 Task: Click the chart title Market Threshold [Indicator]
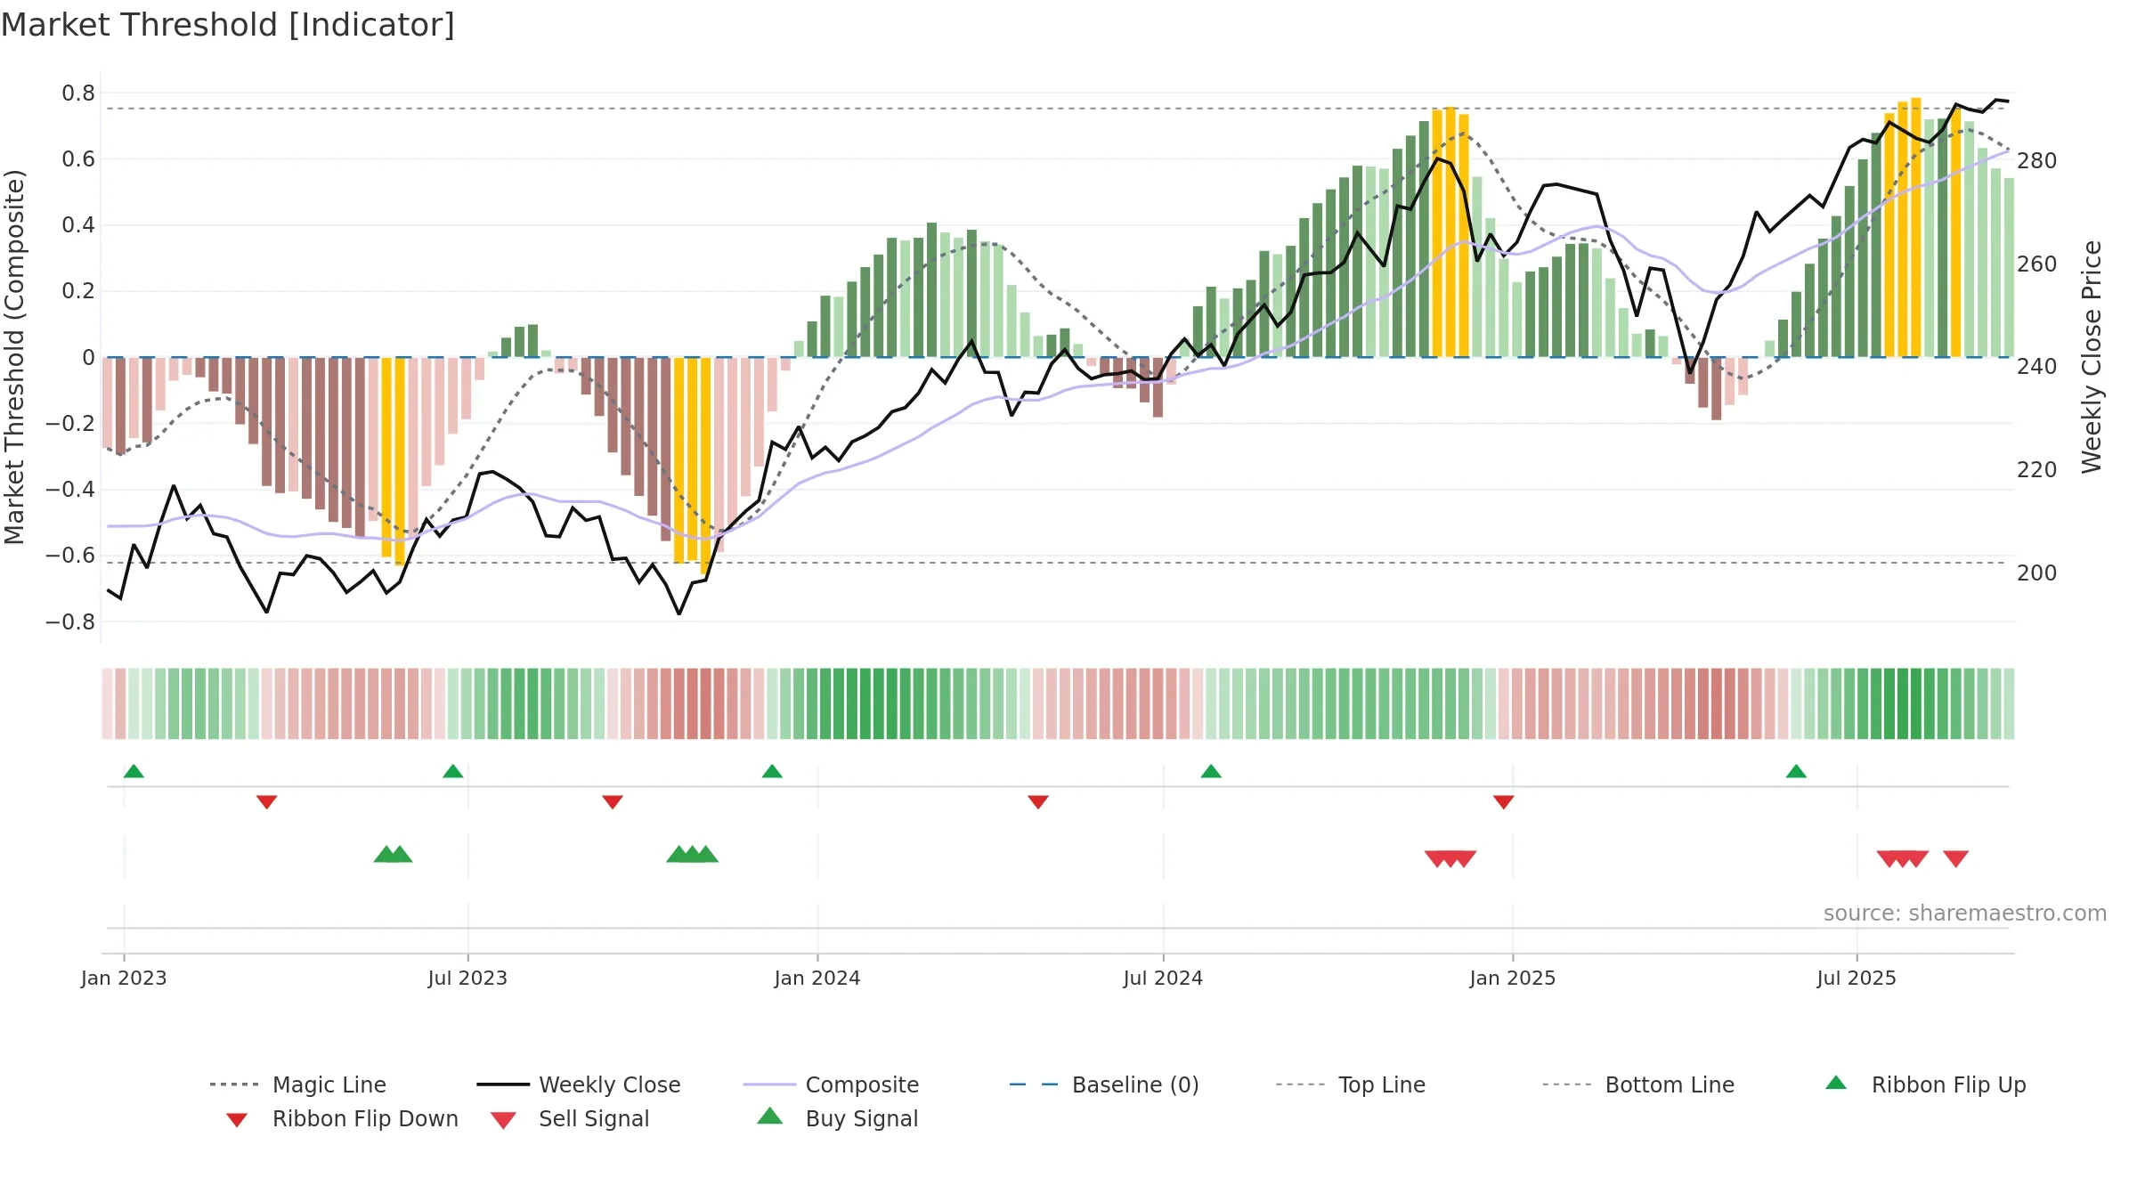tap(228, 25)
